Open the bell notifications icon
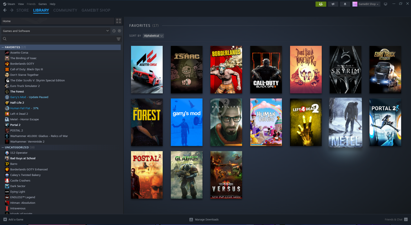411x225 pixels. [x=345, y=4]
